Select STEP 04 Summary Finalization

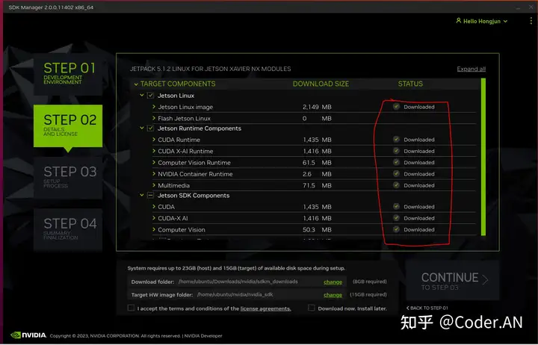click(x=68, y=229)
